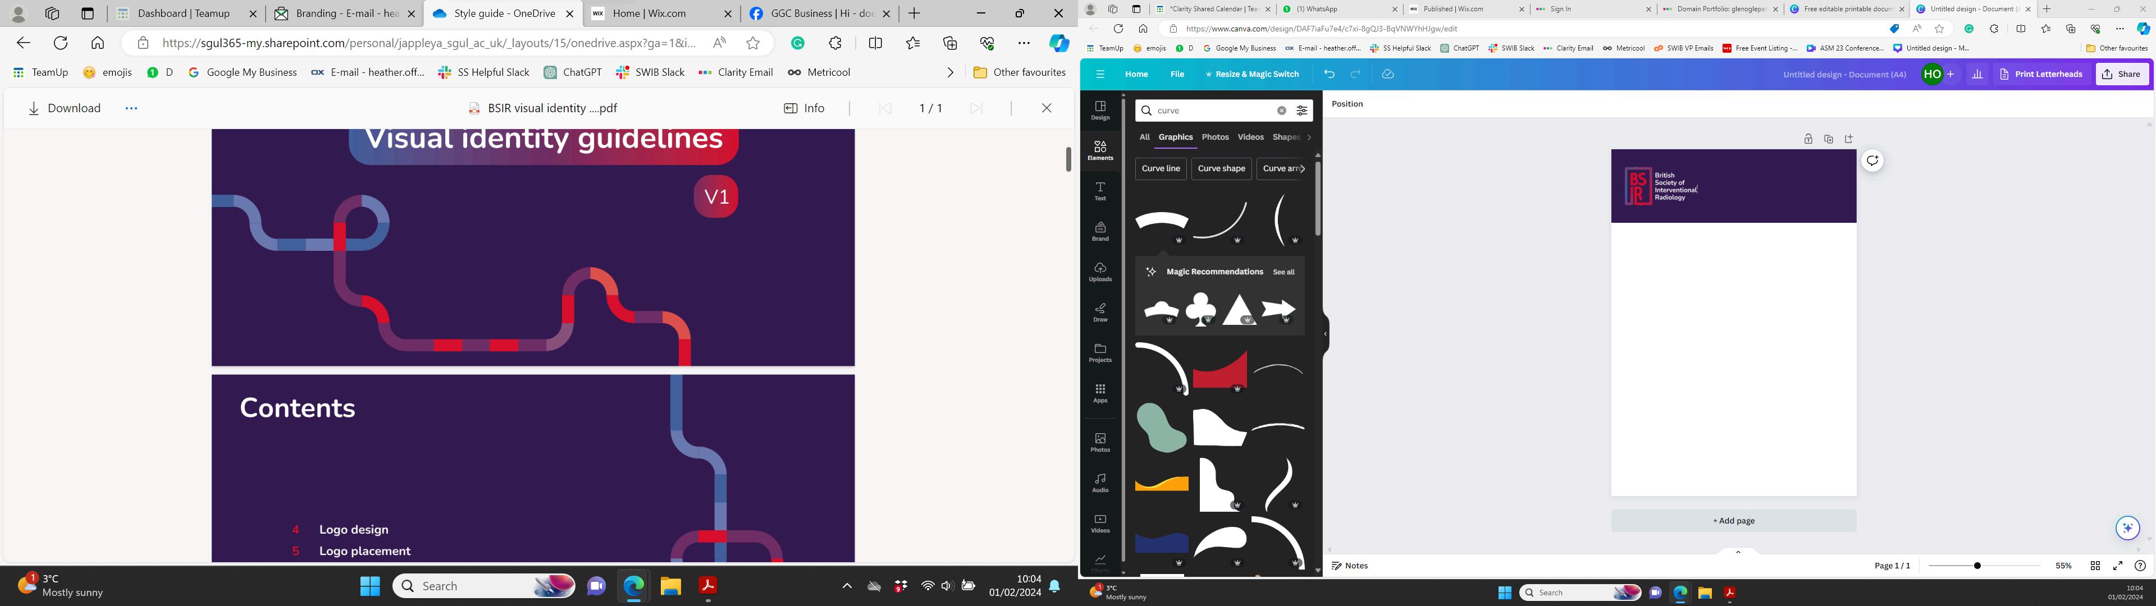Open the Uploads panel in Canva
The image size is (2156, 606).
pos(1100,271)
